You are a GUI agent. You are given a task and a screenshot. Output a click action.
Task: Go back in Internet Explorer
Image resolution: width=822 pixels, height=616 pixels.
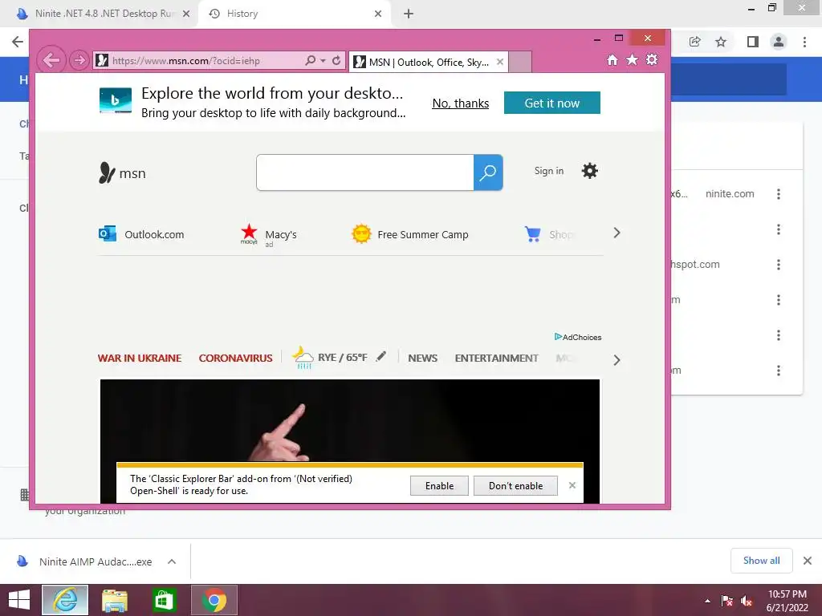[x=51, y=60]
